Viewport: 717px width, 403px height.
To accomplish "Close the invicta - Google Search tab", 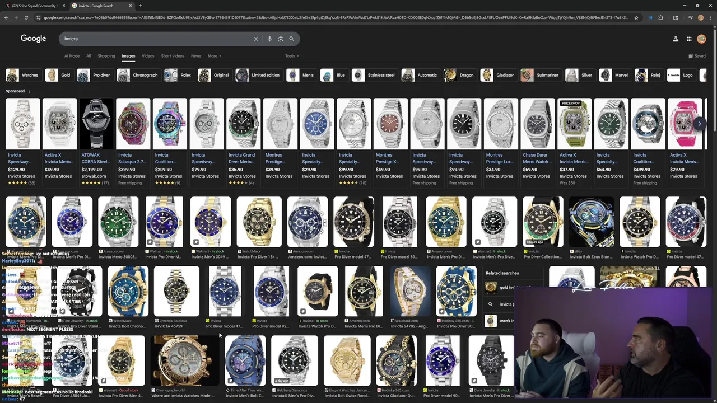I will pos(131,6).
